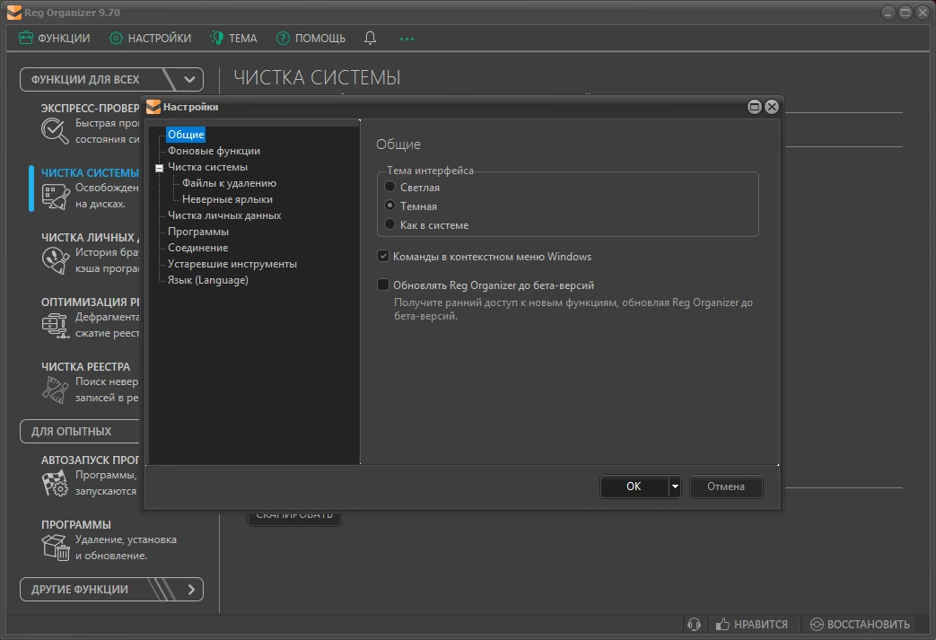This screenshot has height=640, width=936.
Task: Expand the ФУНКЦИИ ДЛЯ ВСЕХ dropdown chevron
Action: pos(189,79)
